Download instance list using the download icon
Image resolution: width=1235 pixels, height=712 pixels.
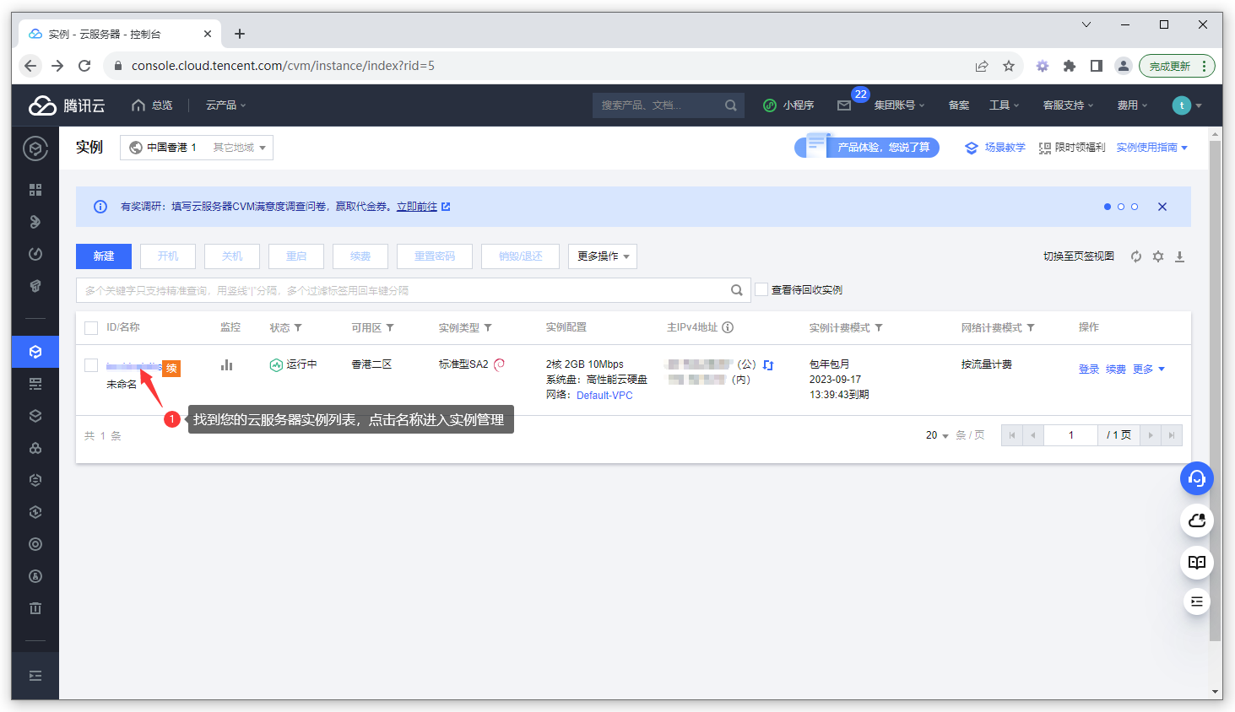1179,256
